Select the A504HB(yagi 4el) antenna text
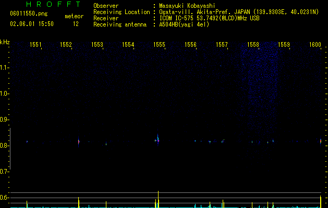The image size is (328, 208). (x=184, y=24)
